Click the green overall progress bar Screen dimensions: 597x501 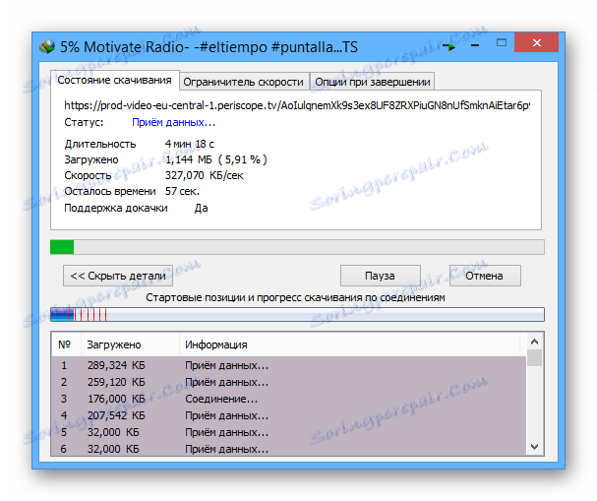[x=297, y=247]
